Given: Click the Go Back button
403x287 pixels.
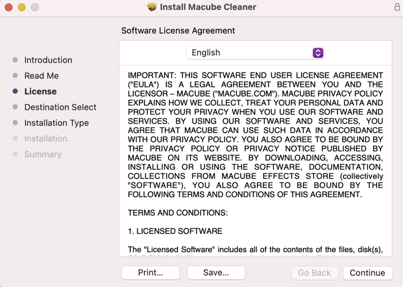Looking at the screenshot, I should click(x=314, y=273).
